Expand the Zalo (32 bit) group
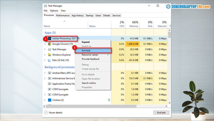The image size is (214, 121). click(x=45, y=60)
